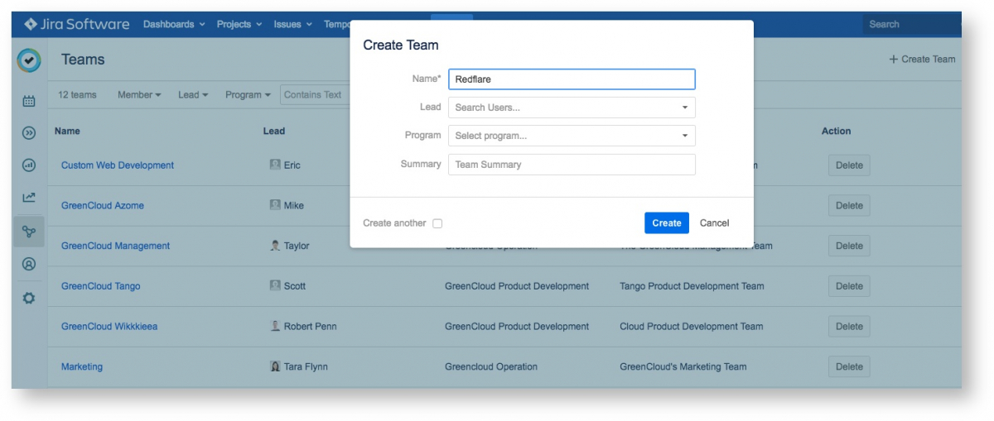Enable the Create another checkbox
This screenshot has height=421, width=994.
click(x=437, y=223)
